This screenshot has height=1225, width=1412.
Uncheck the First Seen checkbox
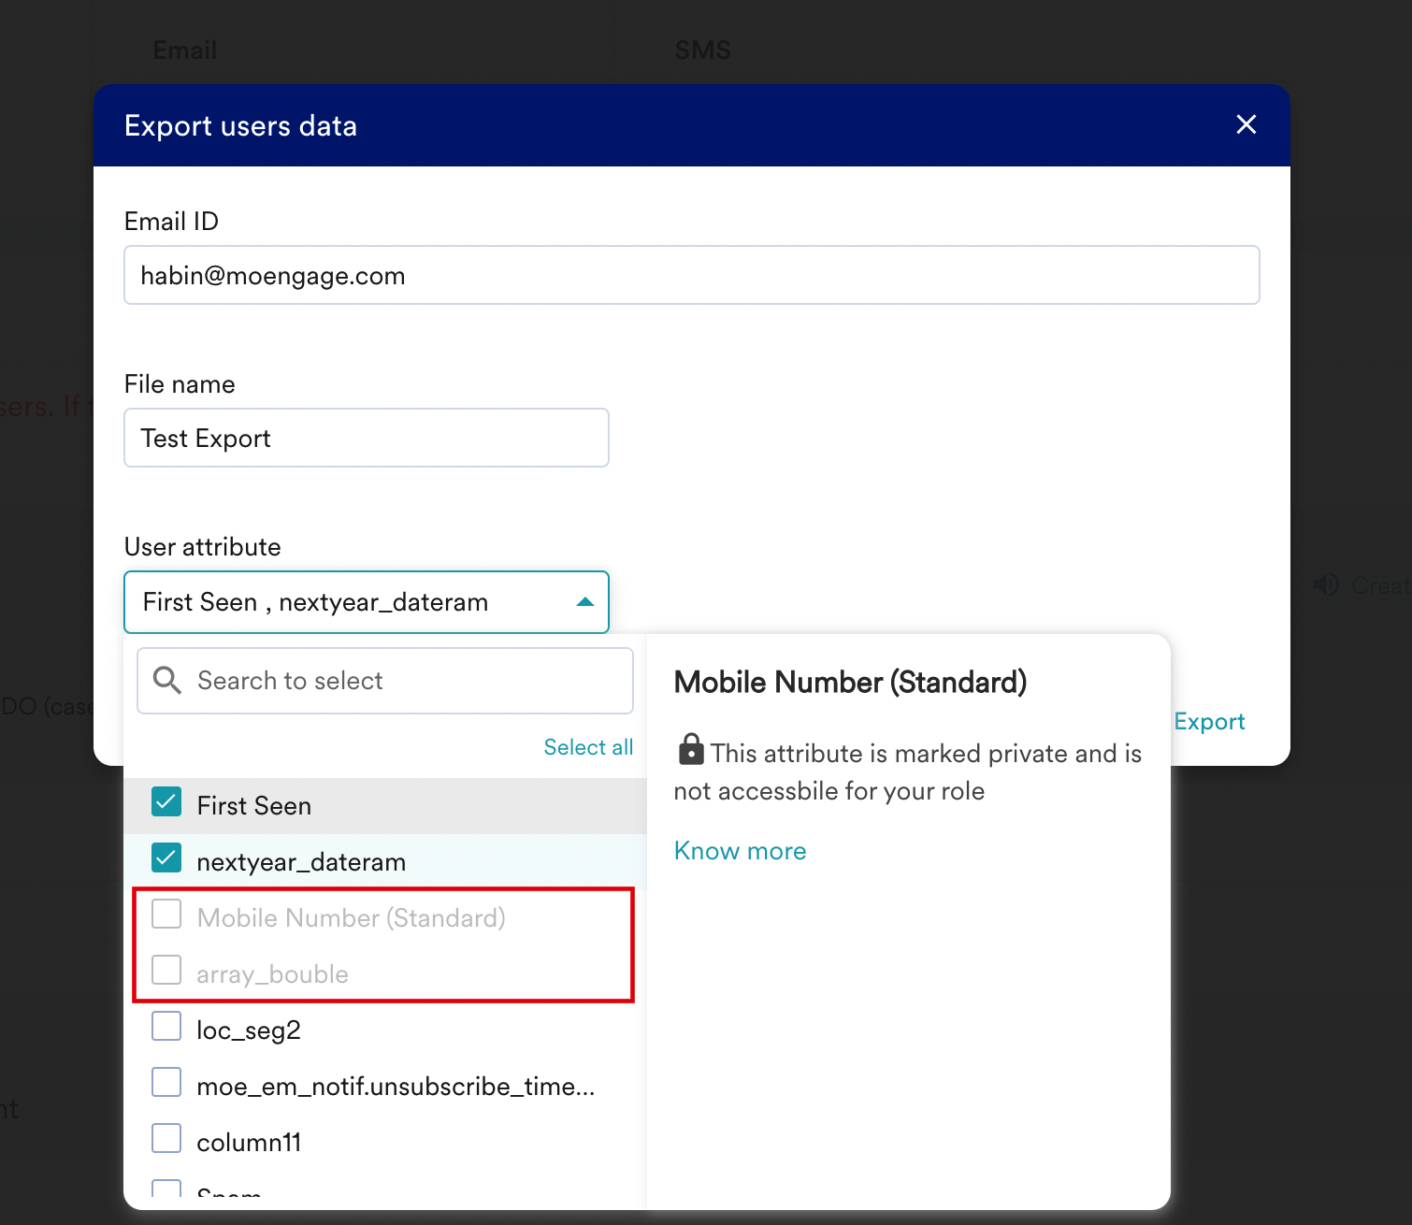pyautogui.click(x=166, y=803)
